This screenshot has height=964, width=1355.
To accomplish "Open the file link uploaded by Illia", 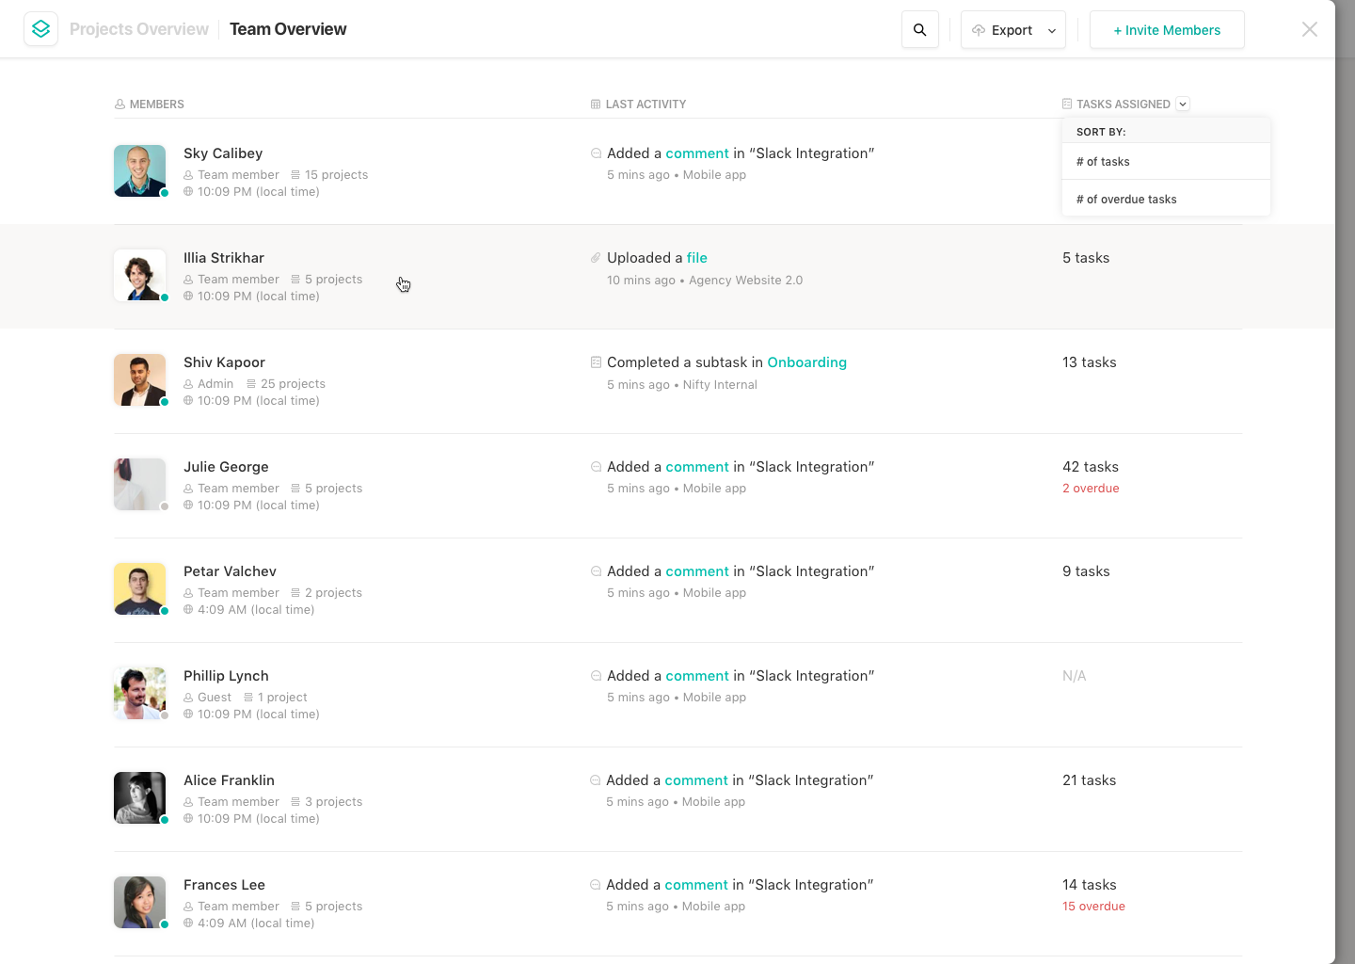I will [x=697, y=258].
